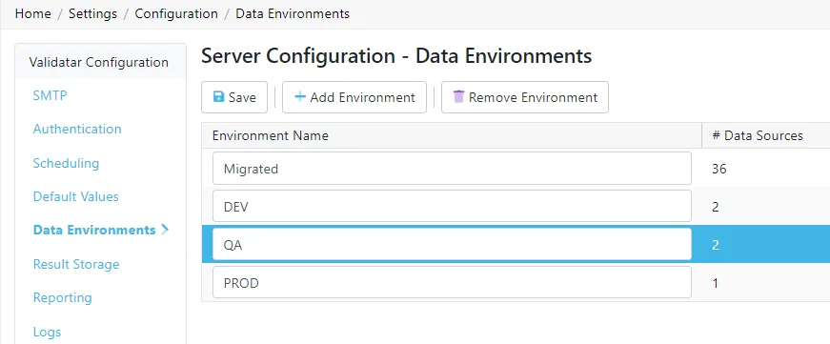Screen dimensions: 830x344
Task: Open the Default Values section
Action: click(x=75, y=196)
